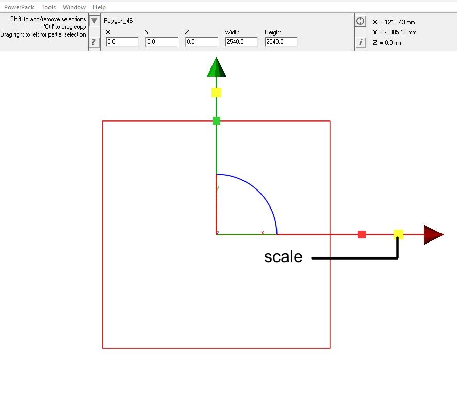Image resolution: width=457 pixels, height=414 pixels.
Task: Click the crosshair target icon
Action: pyautogui.click(x=361, y=21)
